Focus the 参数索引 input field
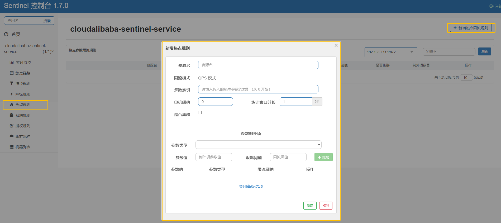The image size is (501, 223). pyautogui.click(x=258, y=89)
